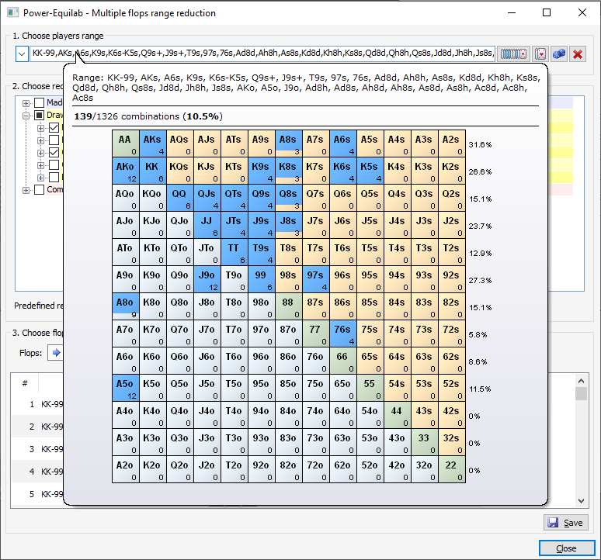This screenshot has height=560, width=601.
Task: Click the J9o cell in the grid
Action: pyautogui.click(x=207, y=279)
